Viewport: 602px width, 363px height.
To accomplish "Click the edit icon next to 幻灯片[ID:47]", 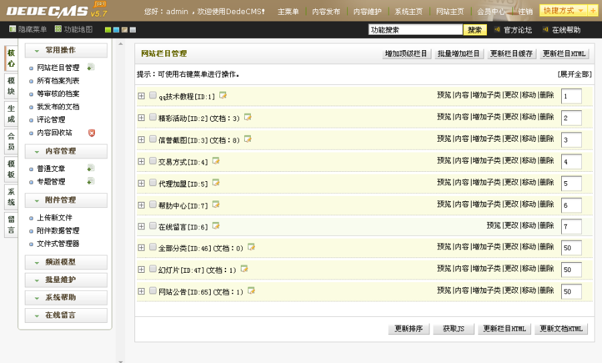I will tap(244, 269).
